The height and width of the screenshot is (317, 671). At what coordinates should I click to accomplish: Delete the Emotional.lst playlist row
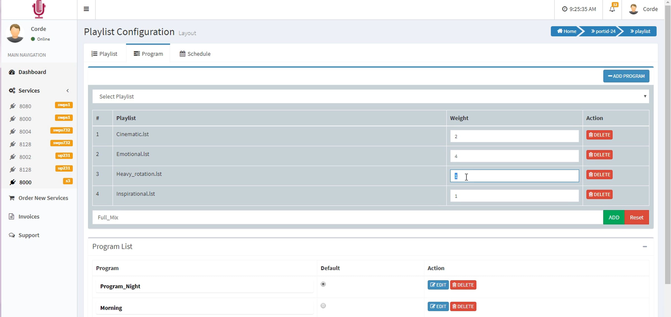click(x=599, y=155)
